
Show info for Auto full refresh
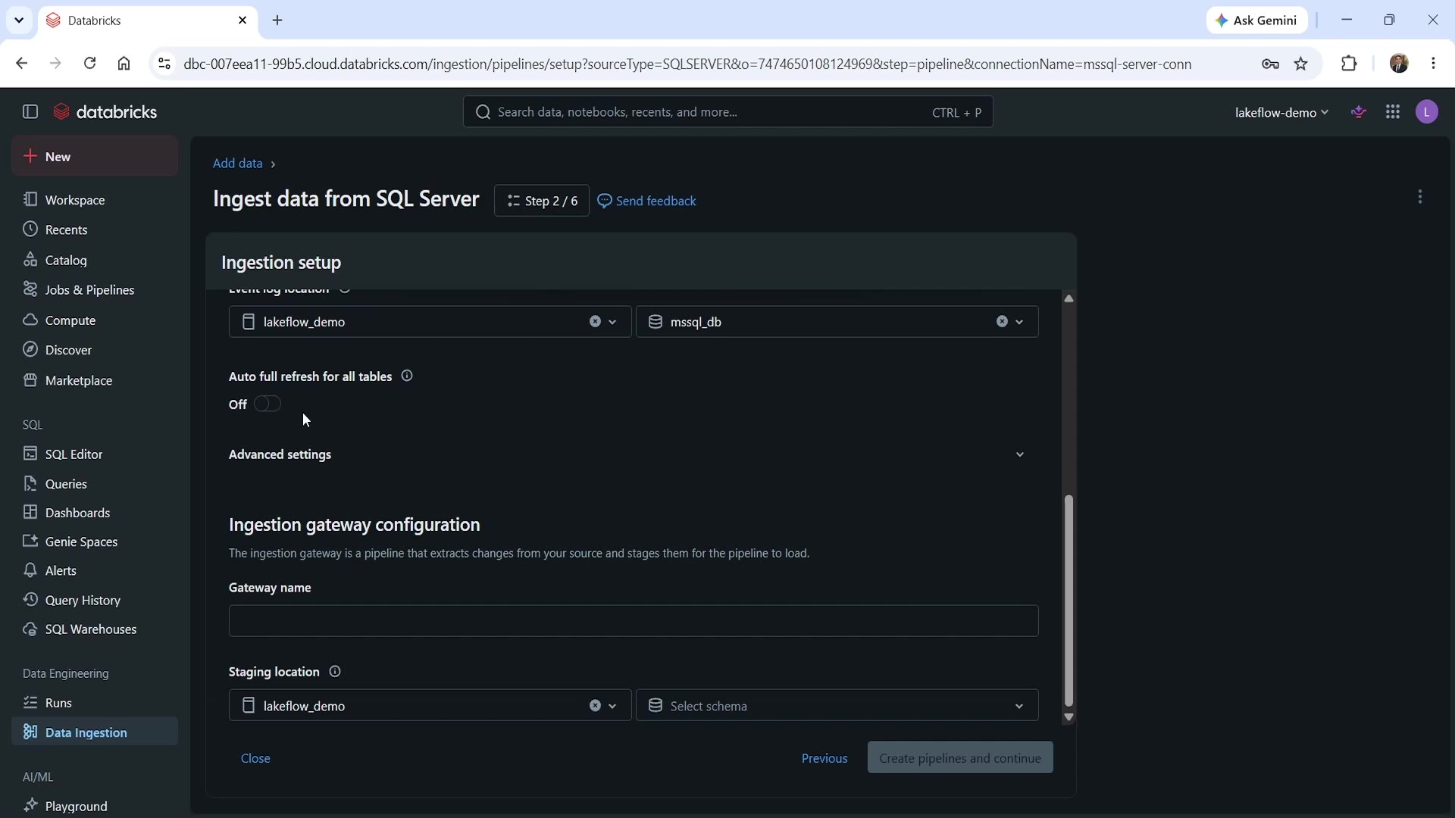click(407, 376)
